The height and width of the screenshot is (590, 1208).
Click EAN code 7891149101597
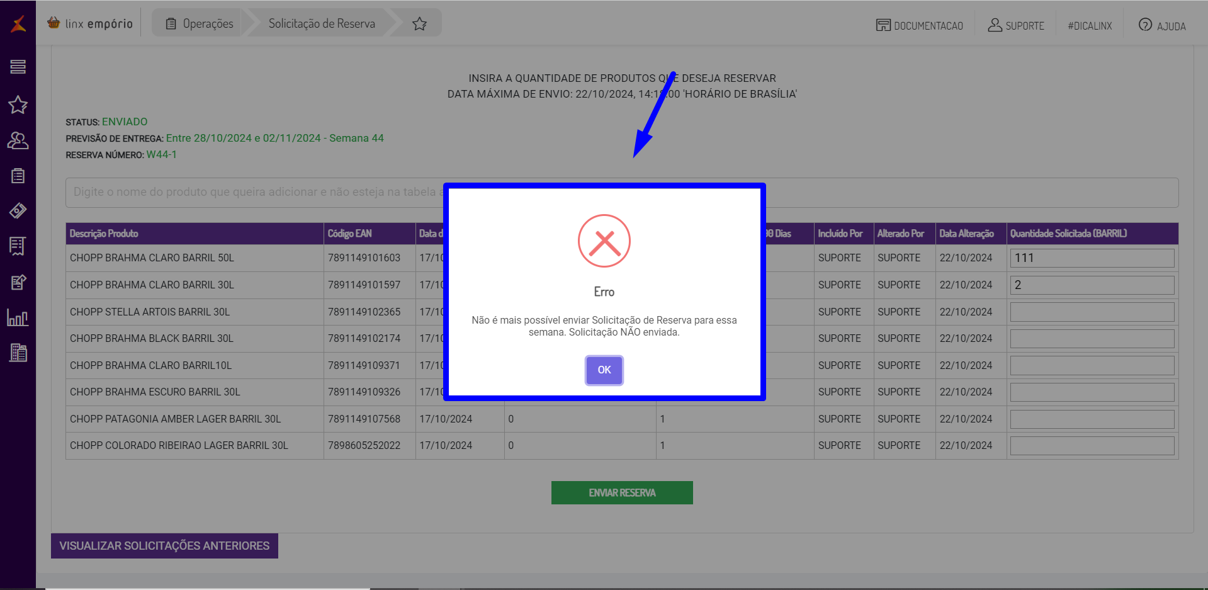tap(364, 285)
